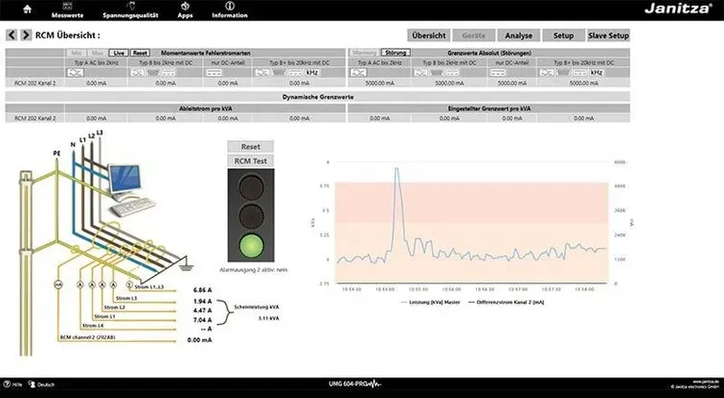
Task: Select the Störung limits button
Action: (x=395, y=52)
